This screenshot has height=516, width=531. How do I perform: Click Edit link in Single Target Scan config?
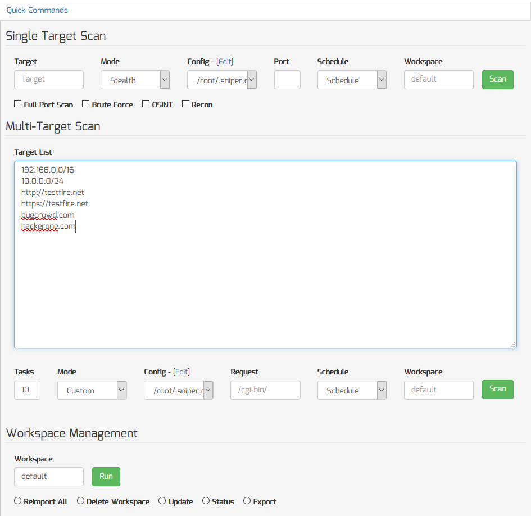pos(225,61)
